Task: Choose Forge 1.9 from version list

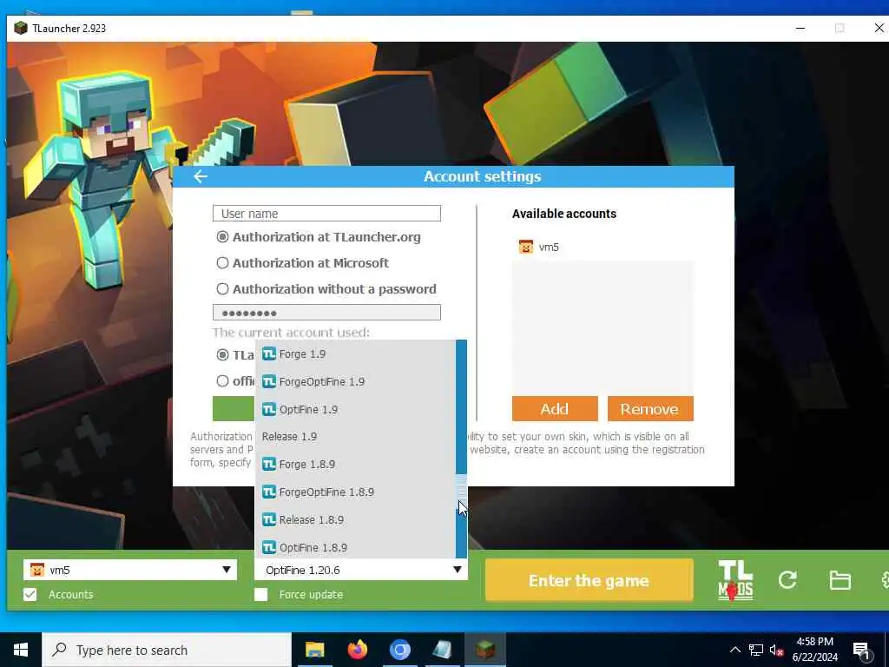Action: 355,354
